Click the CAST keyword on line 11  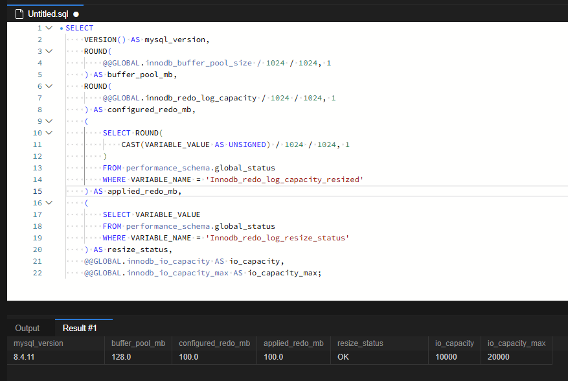click(x=130, y=144)
